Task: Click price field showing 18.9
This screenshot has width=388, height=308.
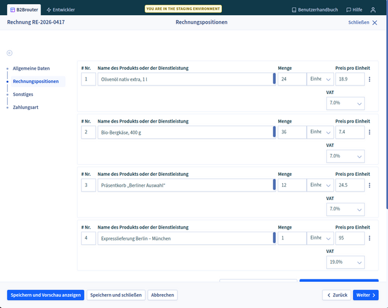Action: click(350, 79)
